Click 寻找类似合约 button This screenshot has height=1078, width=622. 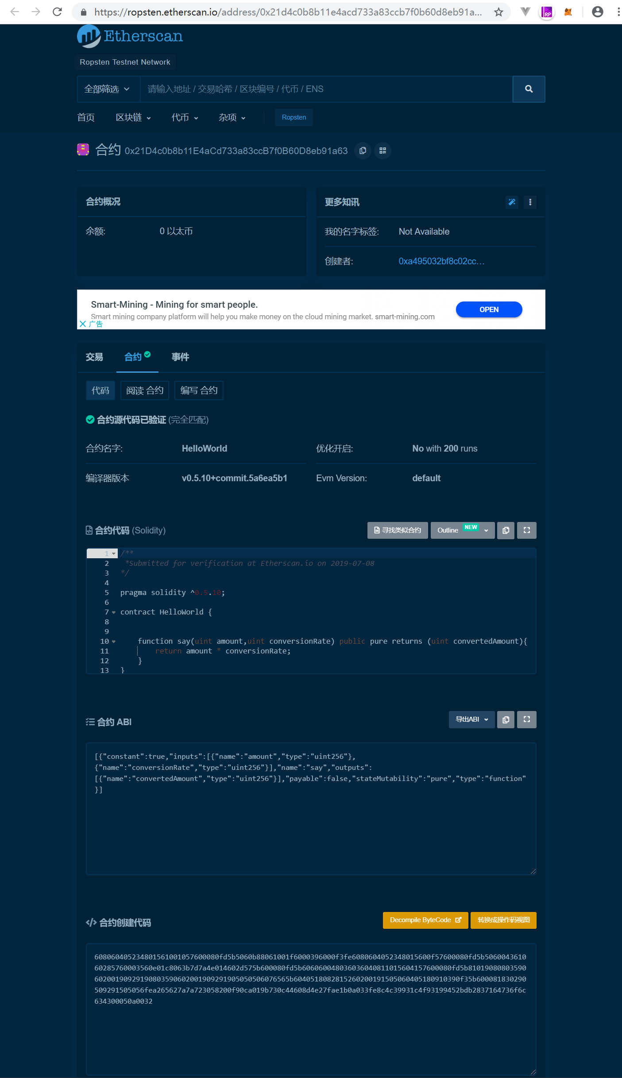point(398,530)
